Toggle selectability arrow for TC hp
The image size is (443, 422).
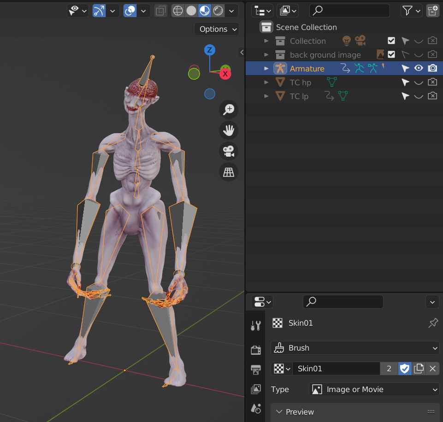(405, 82)
